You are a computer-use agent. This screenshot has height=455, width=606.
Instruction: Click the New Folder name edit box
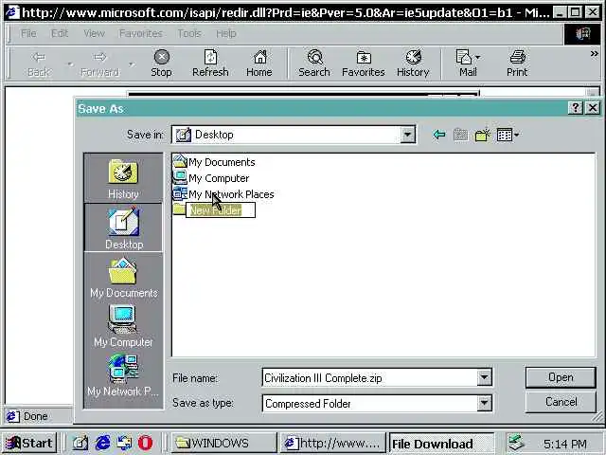click(221, 210)
